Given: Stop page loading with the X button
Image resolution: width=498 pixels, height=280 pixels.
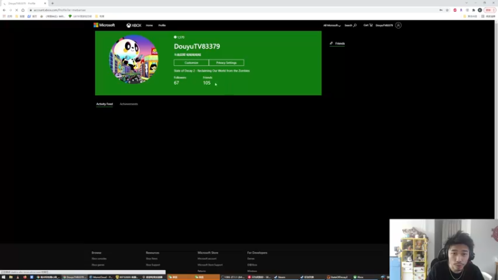Looking at the screenshot, I should tap(17, 10).
